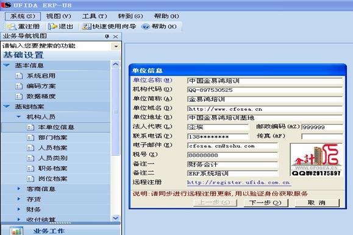Click the 单位名称 input field

(265, 81)
